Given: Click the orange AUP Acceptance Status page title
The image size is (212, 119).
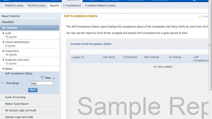Looking at the screenshot, I should (x=80, y=16).
